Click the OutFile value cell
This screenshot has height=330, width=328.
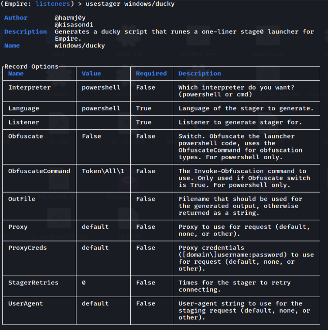104,206
